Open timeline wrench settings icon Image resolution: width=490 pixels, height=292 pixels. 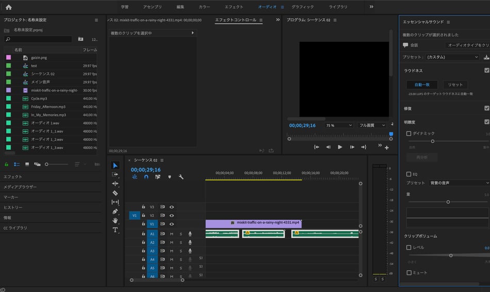[181, 177]
